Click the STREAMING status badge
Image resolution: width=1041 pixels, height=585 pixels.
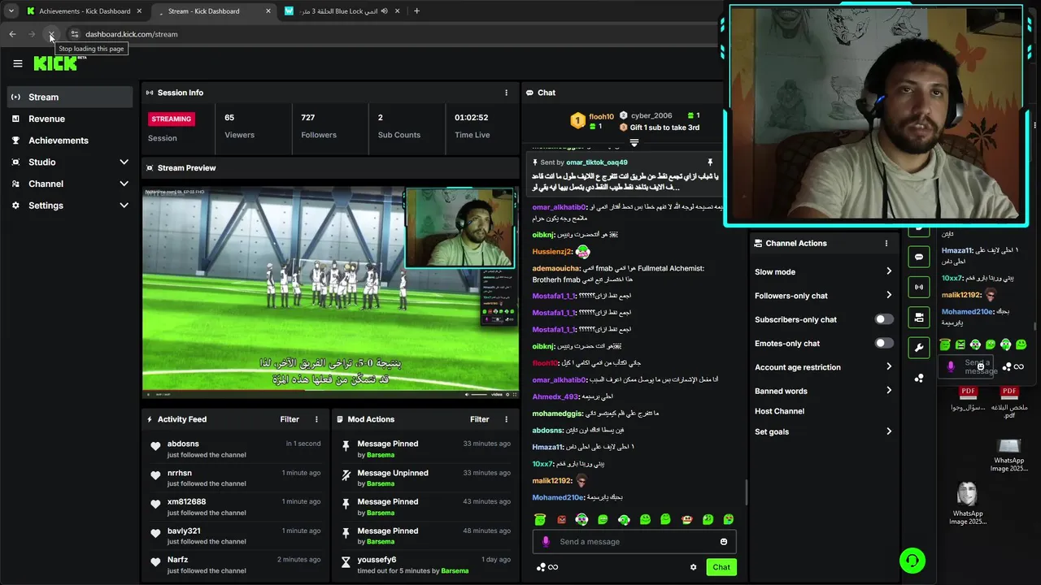point(171,119)
